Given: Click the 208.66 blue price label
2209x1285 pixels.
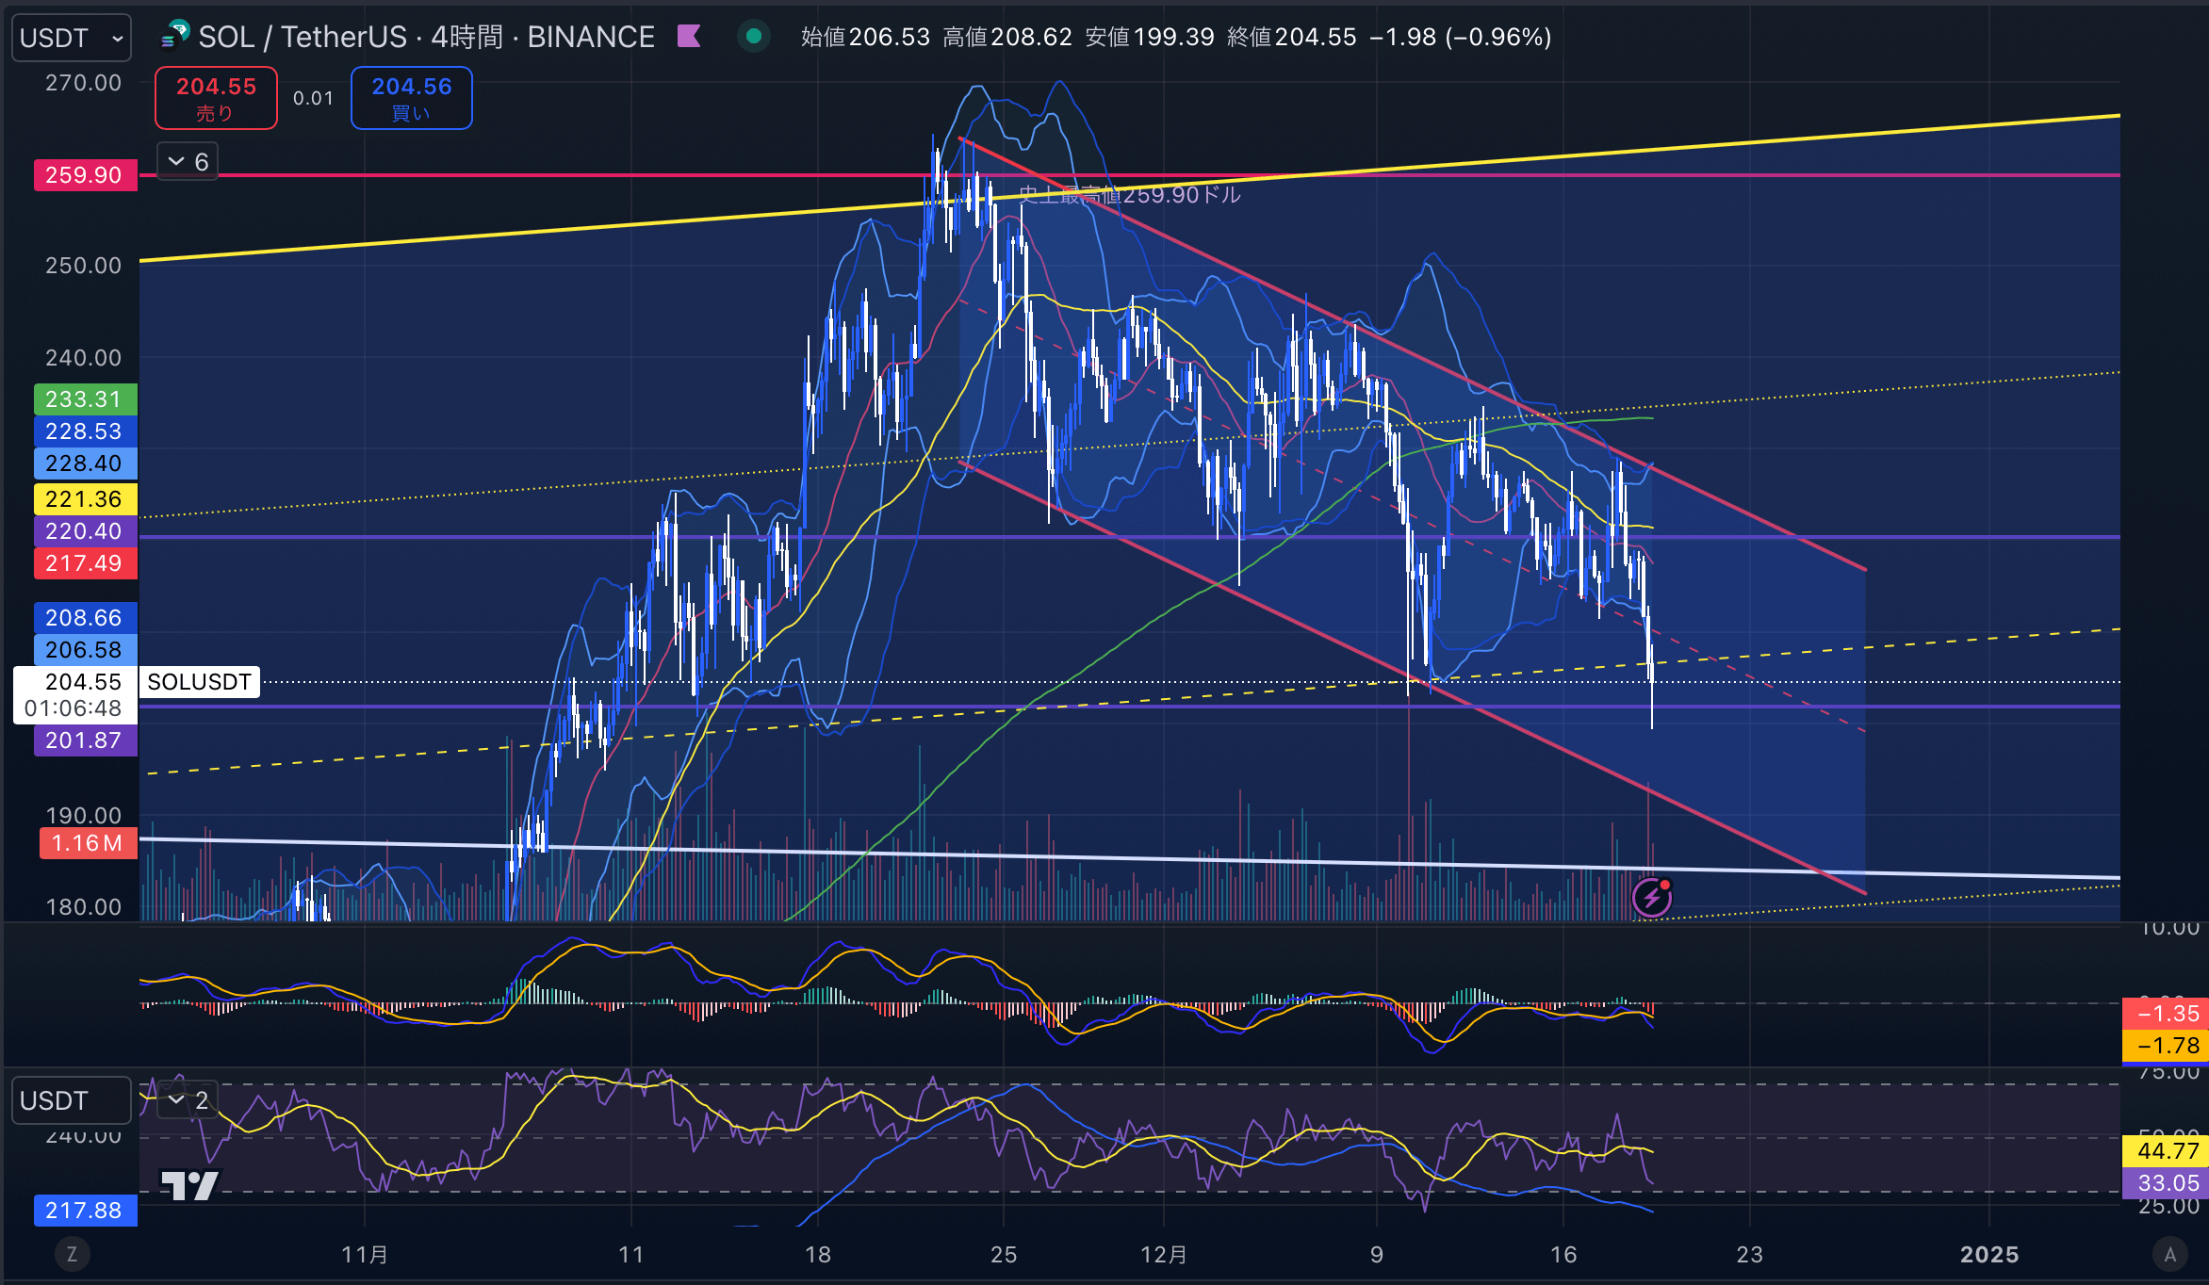Looking at the screenshot, I should 85,618.
